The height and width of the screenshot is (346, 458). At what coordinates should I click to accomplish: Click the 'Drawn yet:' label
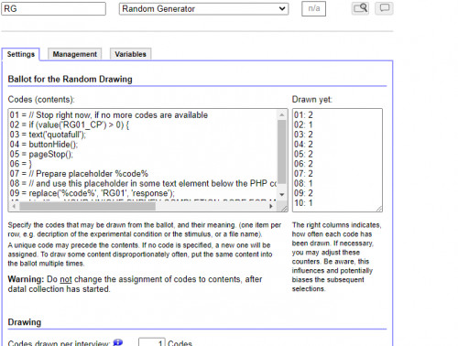tap(312, 100)
